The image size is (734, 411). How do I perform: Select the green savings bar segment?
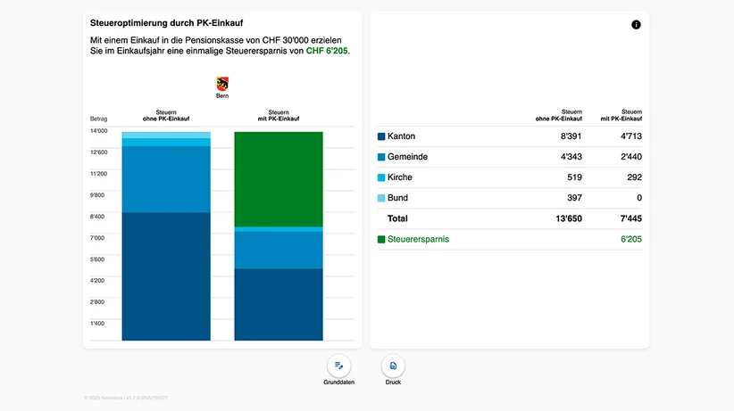point(279,179)
